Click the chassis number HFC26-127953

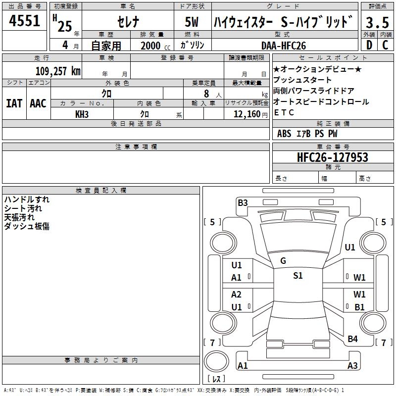coord(333,157)
